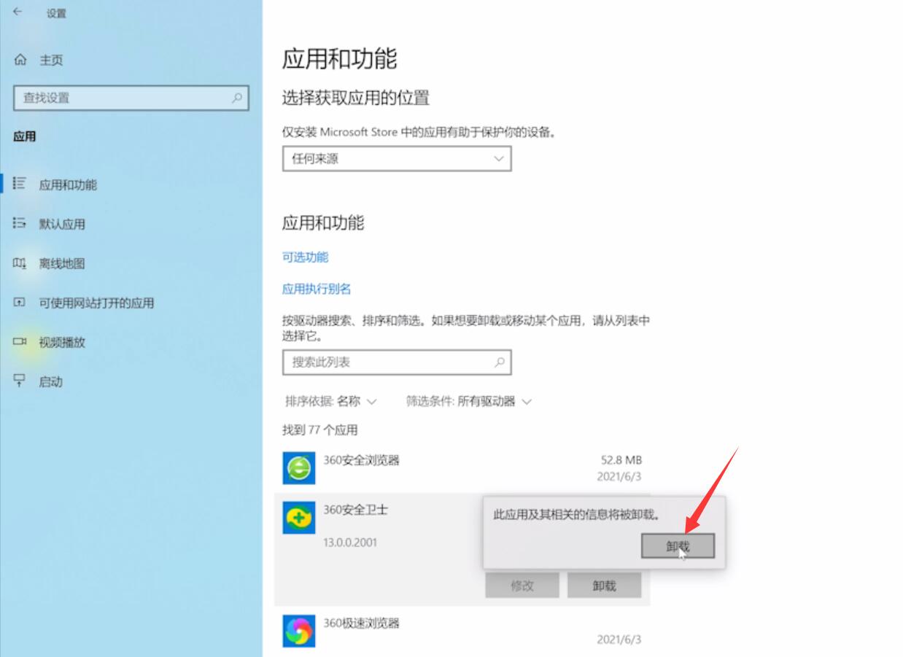Open the 可选功能 link
Viewport: 903px width, 657px height.
pos(305,257)
